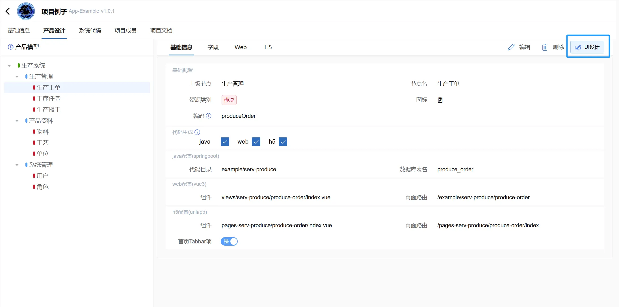Image resolution: width=619 pixels, height=307 pixels.
Task: Click info icon next to 代码生成
Action: pos(197,132)
